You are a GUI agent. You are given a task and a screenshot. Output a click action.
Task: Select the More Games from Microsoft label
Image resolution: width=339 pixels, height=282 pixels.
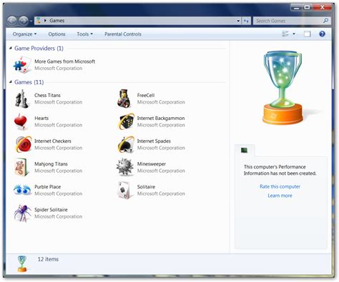(65, 61)
